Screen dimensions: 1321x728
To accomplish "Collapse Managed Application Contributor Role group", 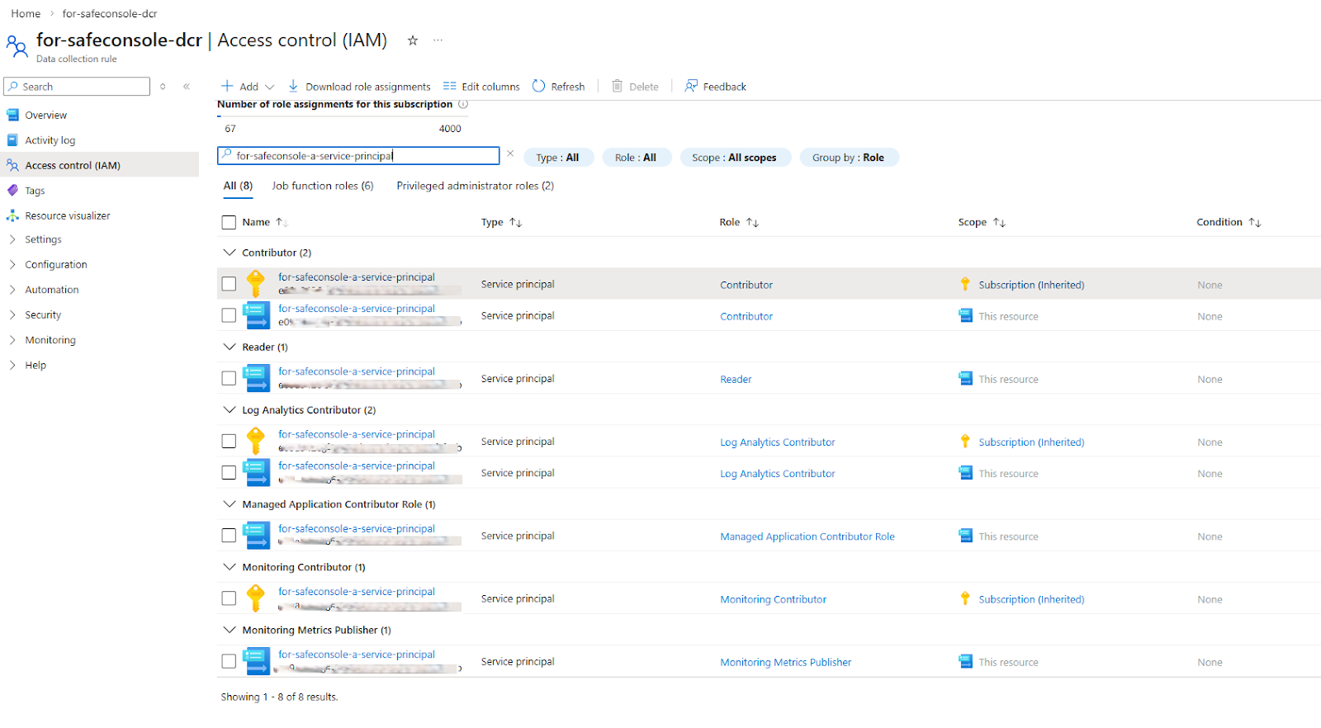I will pos(230,503).
